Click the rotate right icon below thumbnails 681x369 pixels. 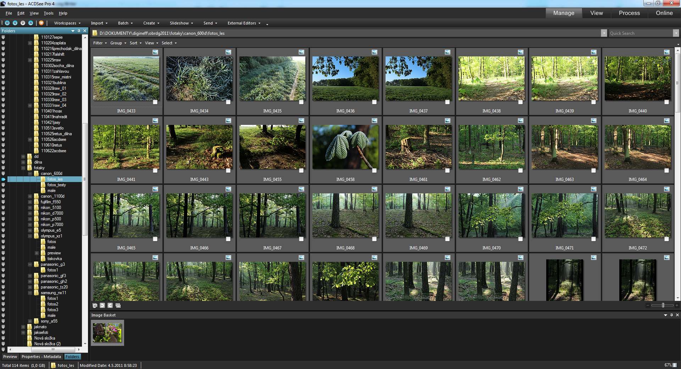point(110,305)
